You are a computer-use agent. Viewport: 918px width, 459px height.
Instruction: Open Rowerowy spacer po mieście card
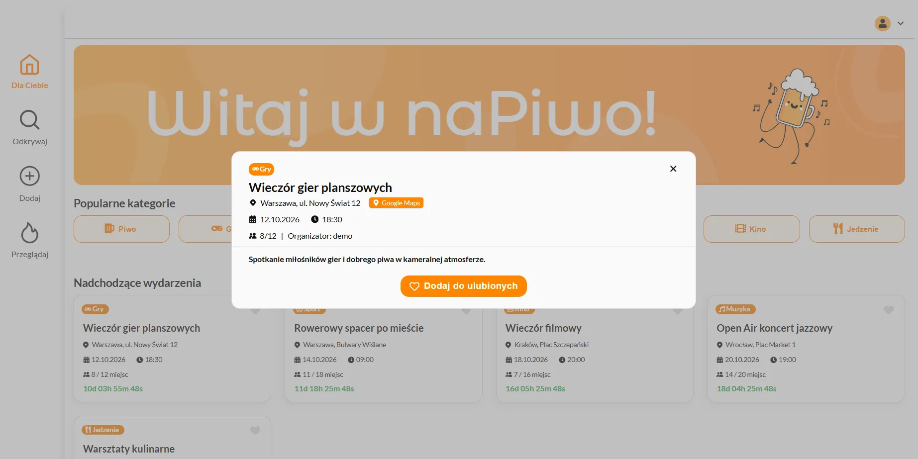pos(384,349)
